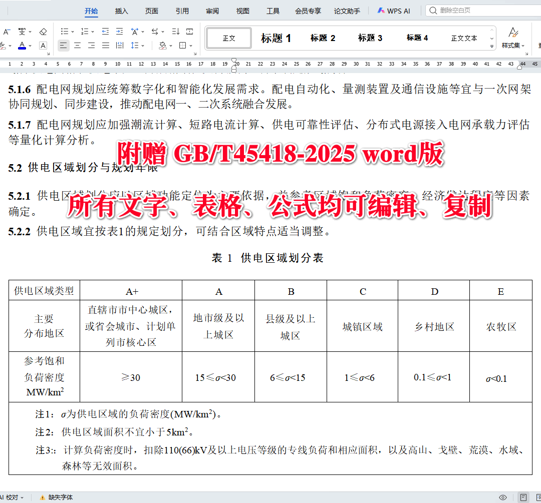
Task: Open the font settings dialog launcher
Action: coord(48,54)
